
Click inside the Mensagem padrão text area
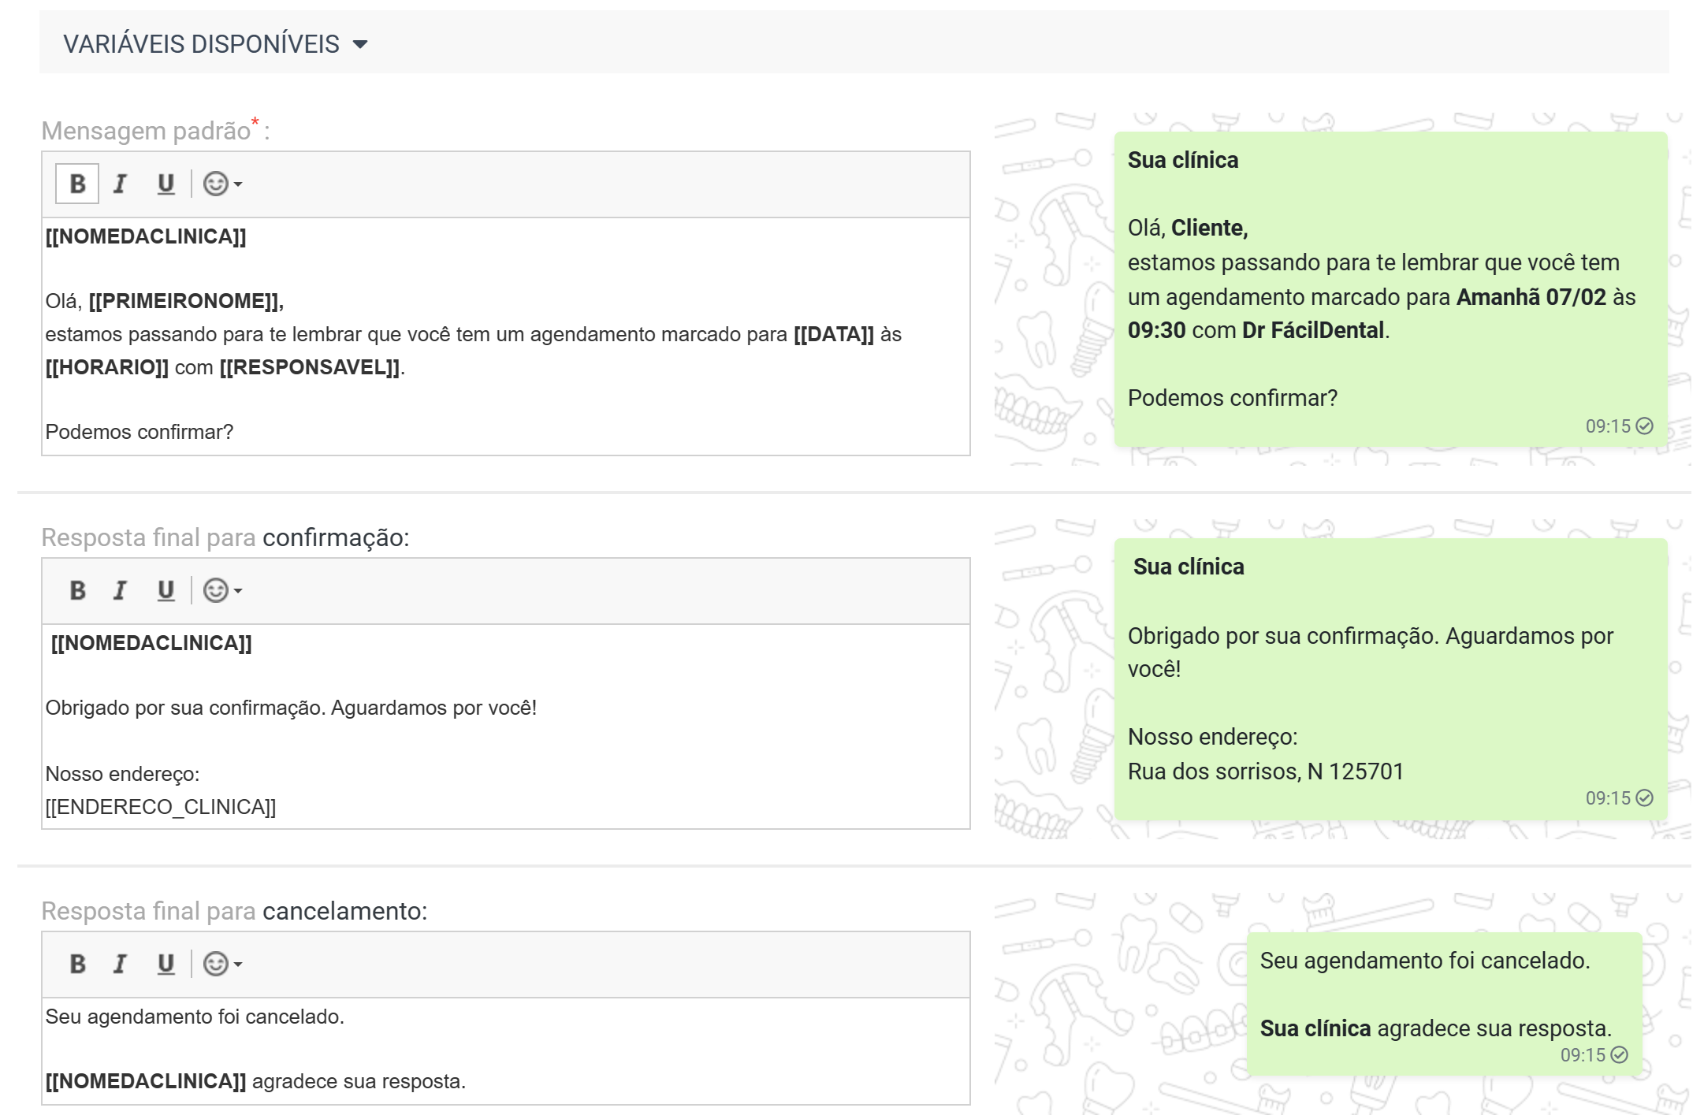[x=505, y=336]
